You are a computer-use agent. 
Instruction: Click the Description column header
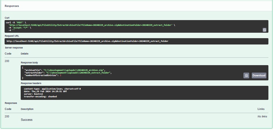[27, 109]
